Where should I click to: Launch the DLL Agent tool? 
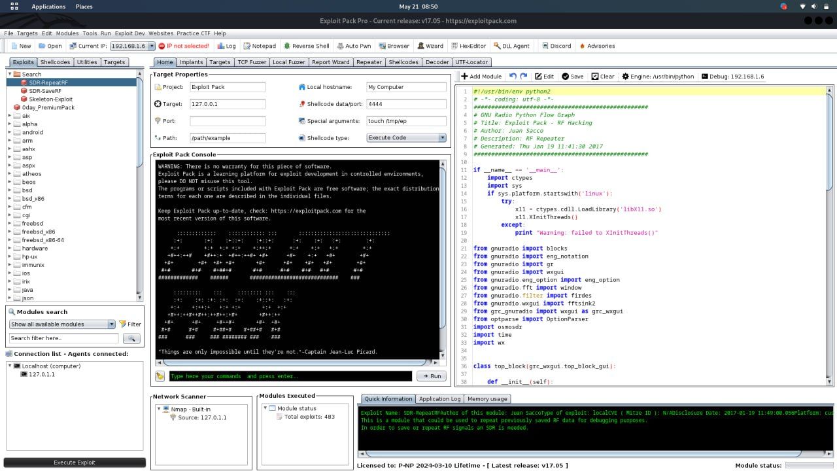tap(511, 46)
